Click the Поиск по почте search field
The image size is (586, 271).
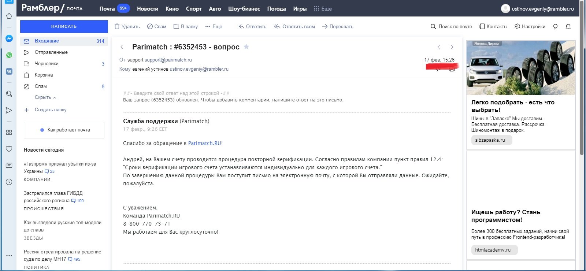coord(451,26)
